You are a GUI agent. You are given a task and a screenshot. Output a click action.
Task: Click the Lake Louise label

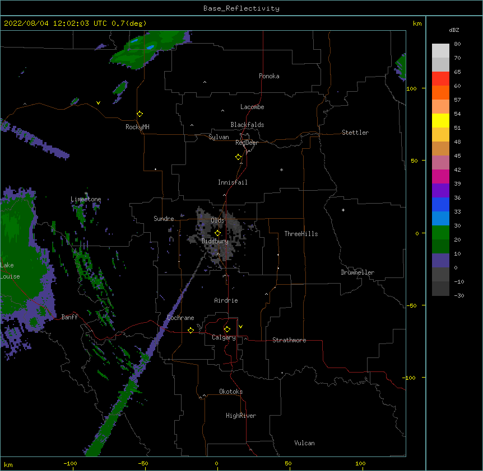[9, 271]
